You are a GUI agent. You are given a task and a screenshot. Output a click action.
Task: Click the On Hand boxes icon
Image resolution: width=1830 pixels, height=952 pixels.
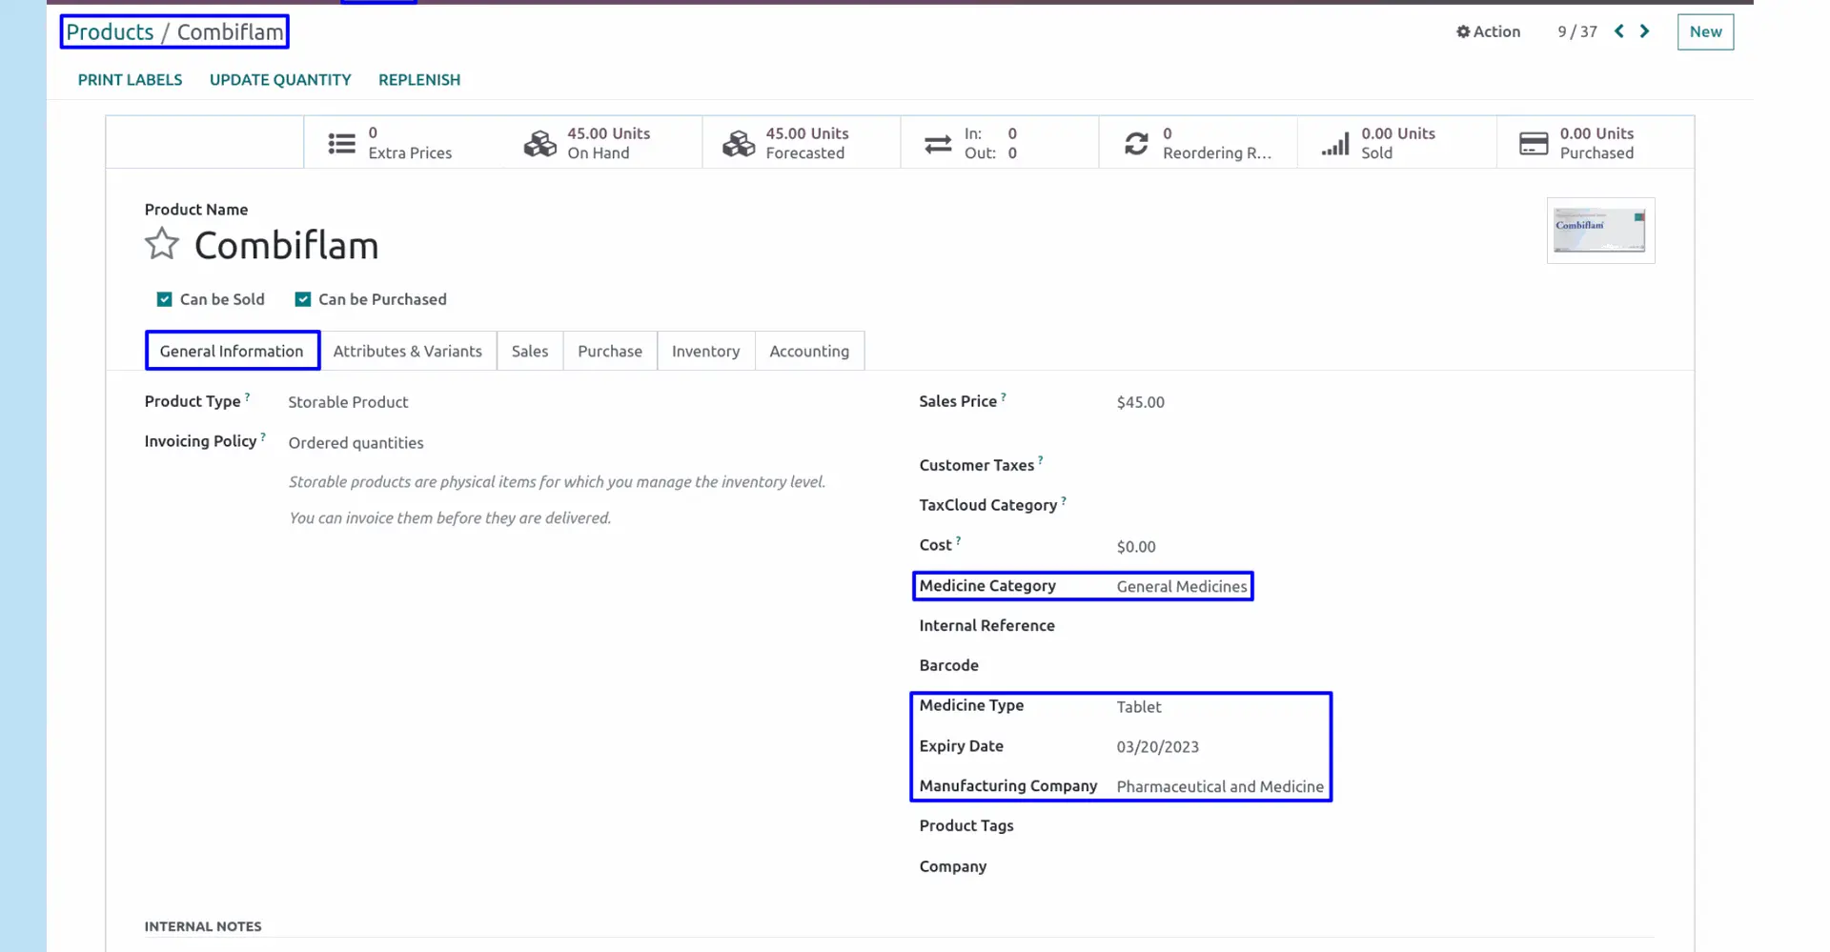540,143
